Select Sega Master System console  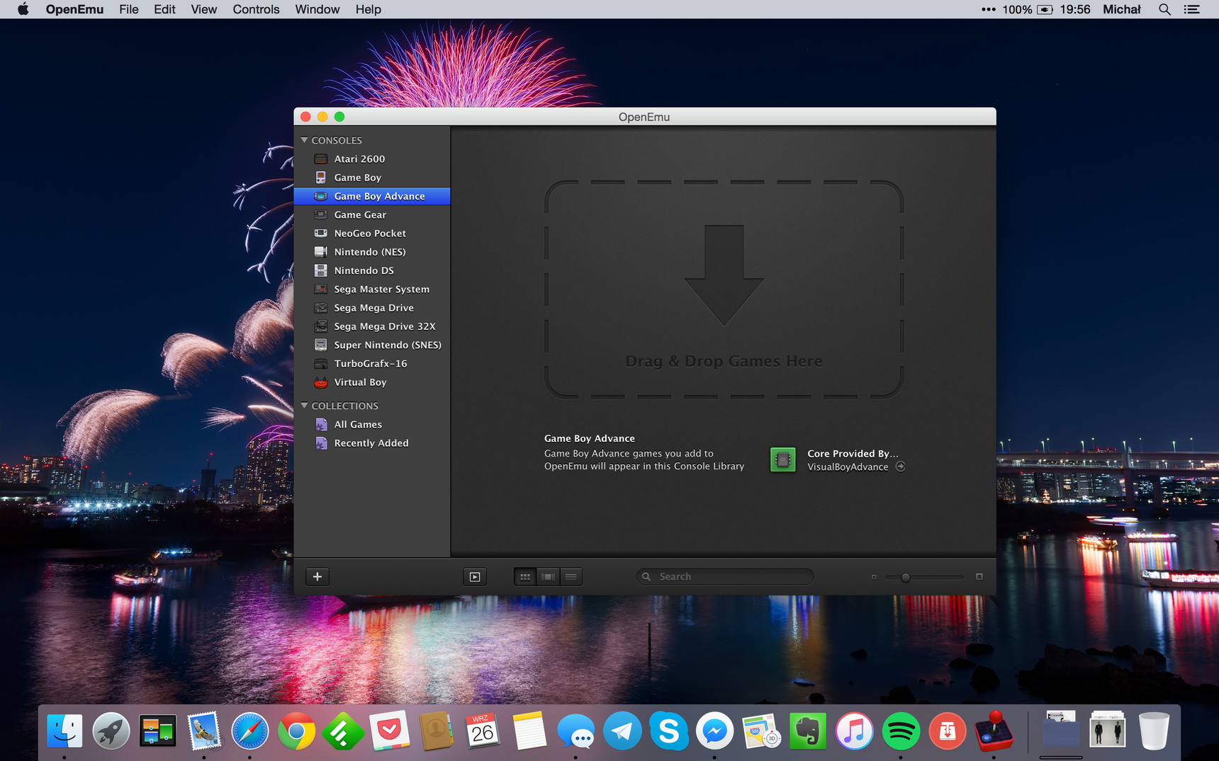point(372,289)
